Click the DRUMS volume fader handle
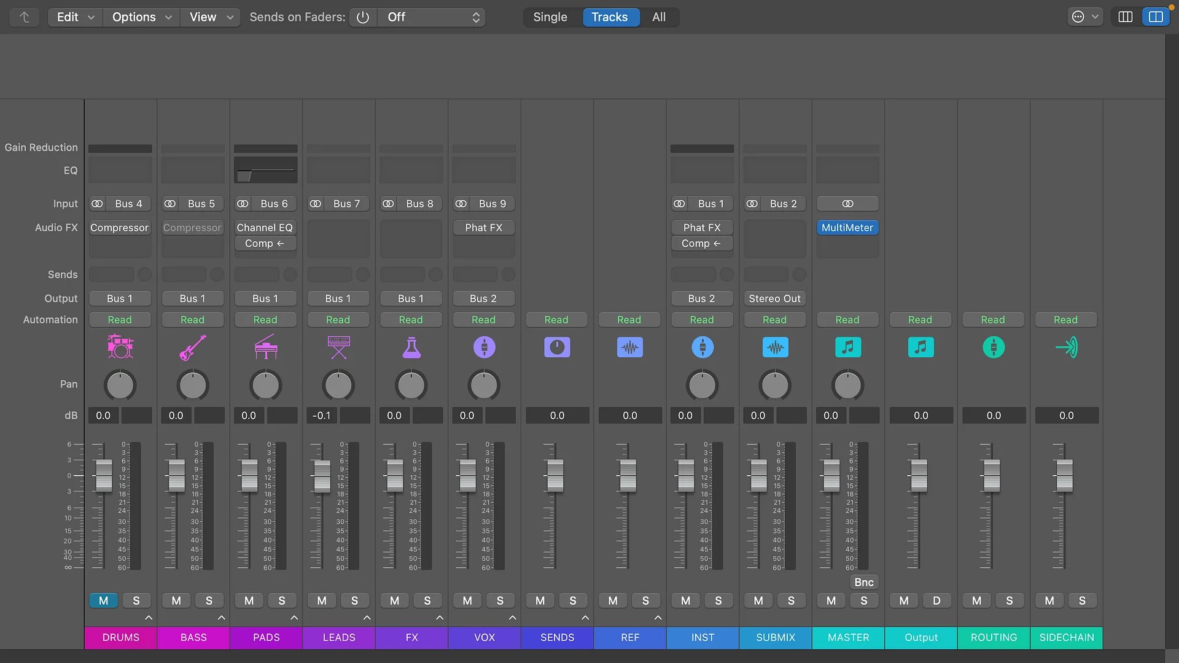 point(104,475)
